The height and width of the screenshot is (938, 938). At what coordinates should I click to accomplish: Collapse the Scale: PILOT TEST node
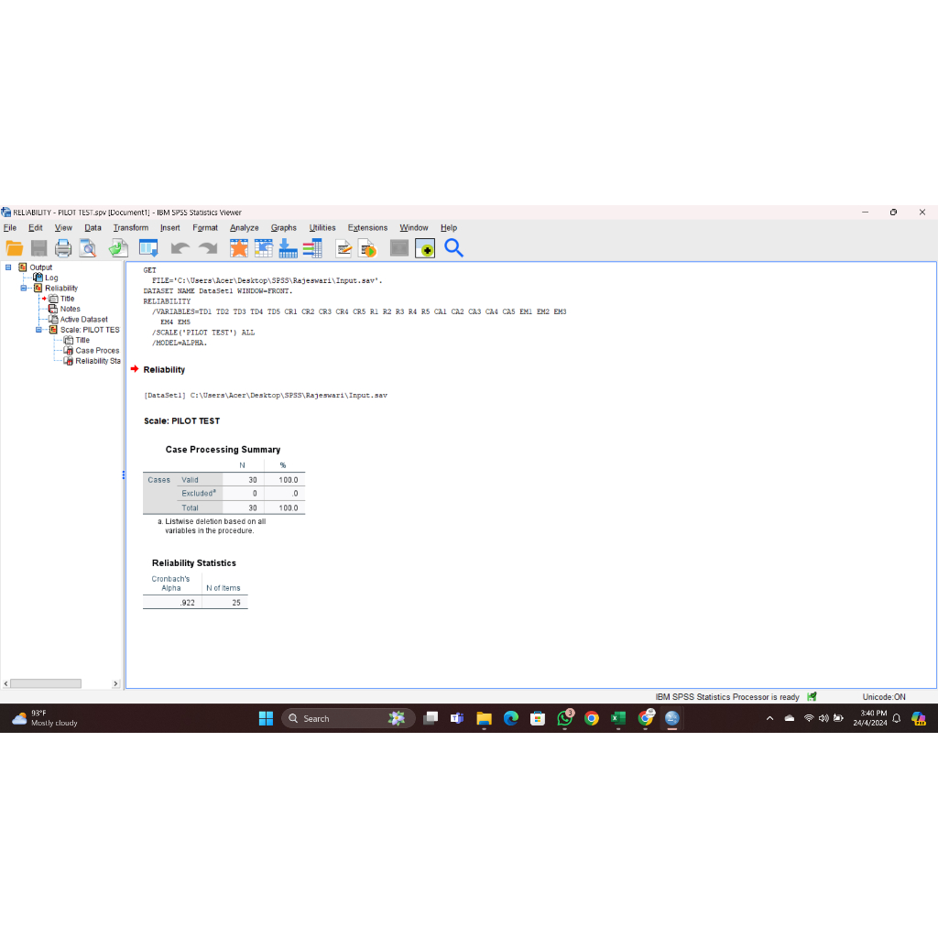38,330
